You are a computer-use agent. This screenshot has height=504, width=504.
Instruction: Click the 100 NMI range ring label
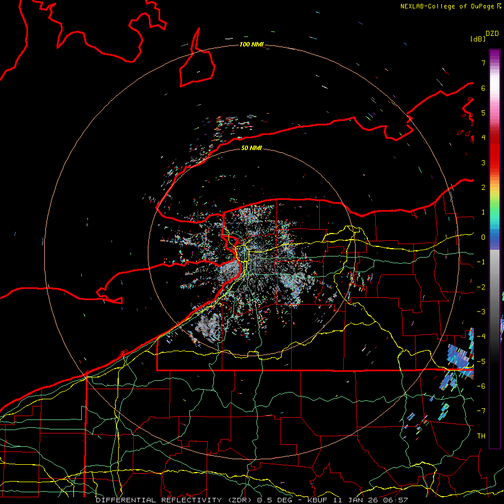[251, 44]
